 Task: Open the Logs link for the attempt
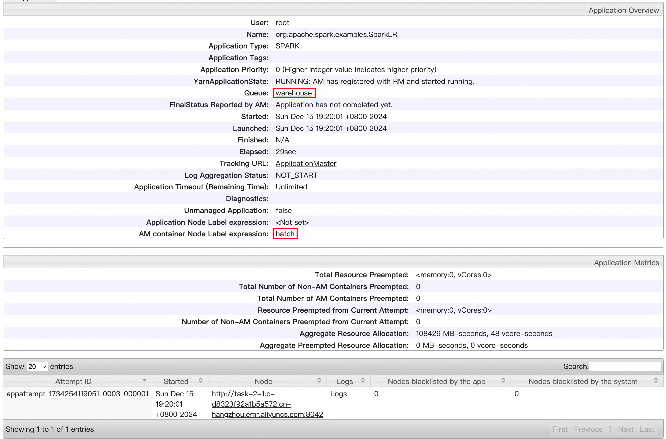[338, 394]
